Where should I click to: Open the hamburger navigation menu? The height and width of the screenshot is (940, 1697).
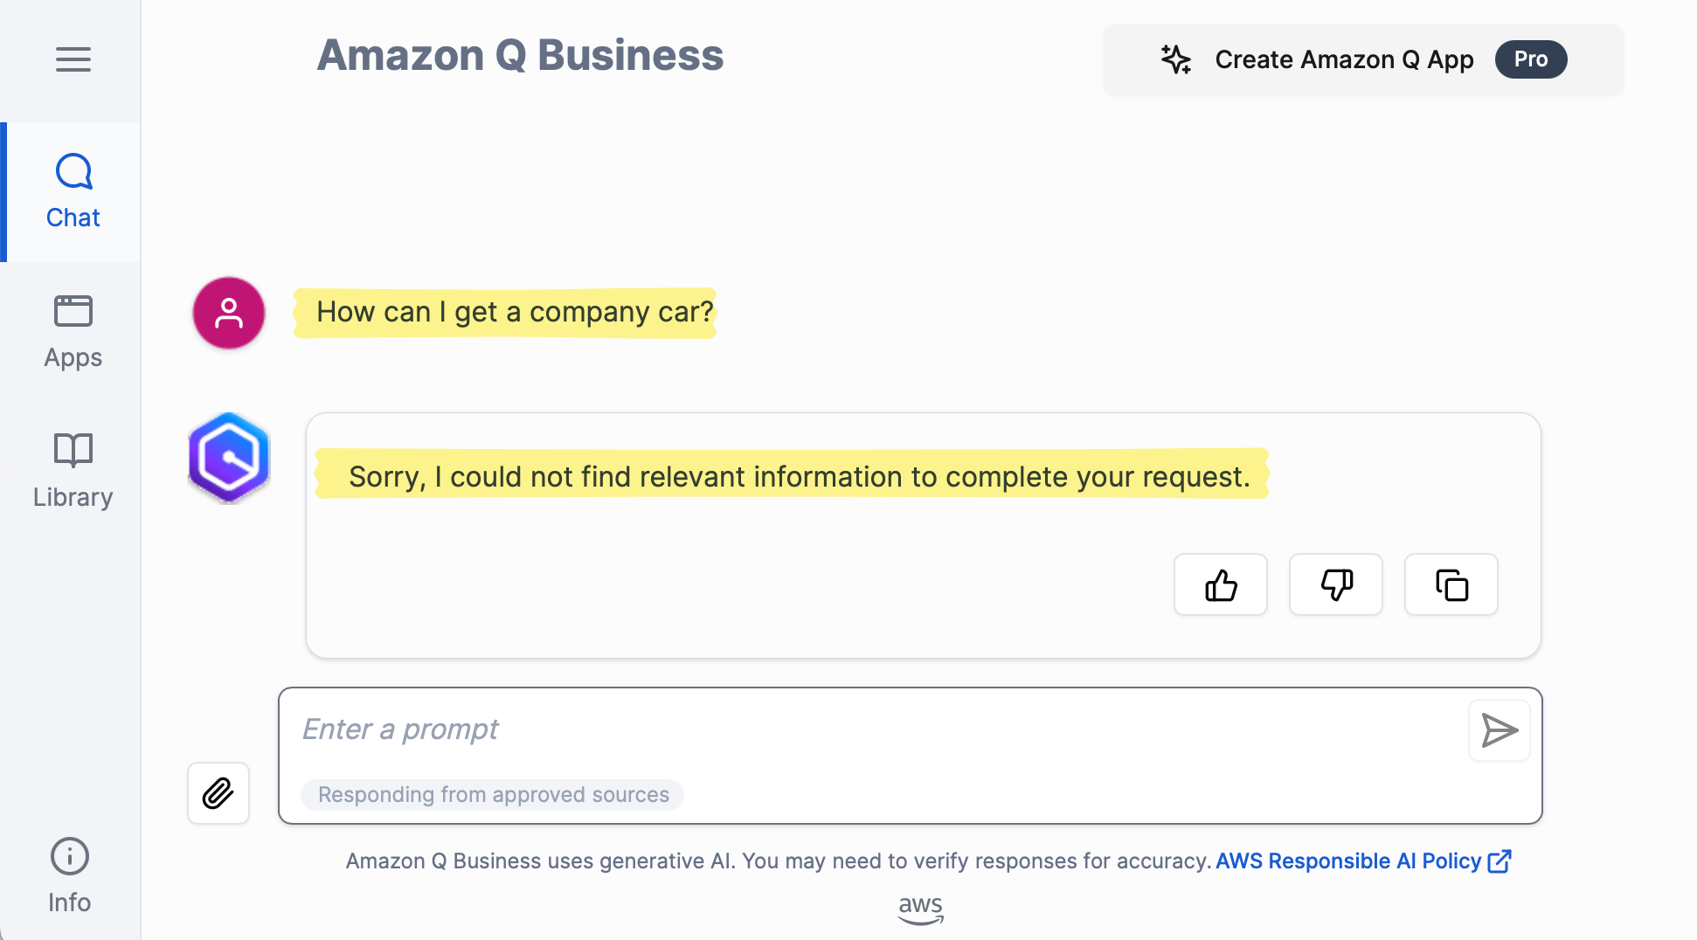(73, 59)
